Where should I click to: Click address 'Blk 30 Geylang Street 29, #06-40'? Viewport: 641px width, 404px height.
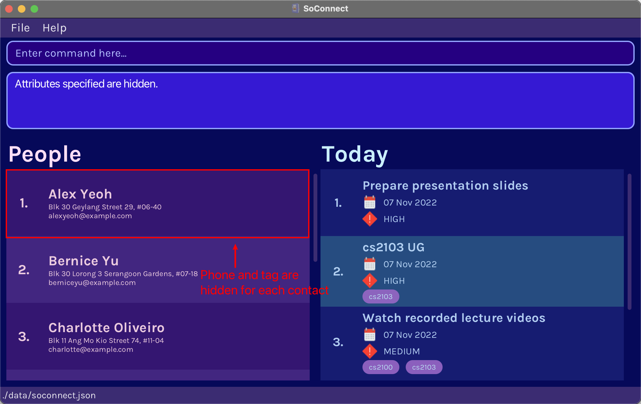105,207
